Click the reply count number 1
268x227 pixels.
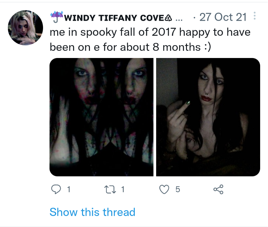click(69, 189)
